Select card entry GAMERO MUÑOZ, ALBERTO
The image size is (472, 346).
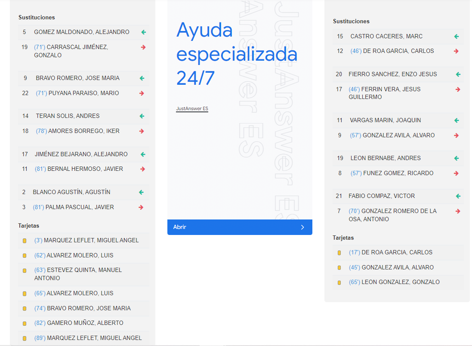tap(85, 323)
